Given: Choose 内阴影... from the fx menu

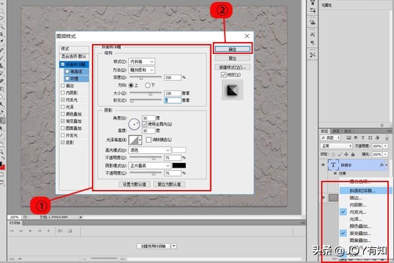Looking at the screenshot, I should coord(358,205).
